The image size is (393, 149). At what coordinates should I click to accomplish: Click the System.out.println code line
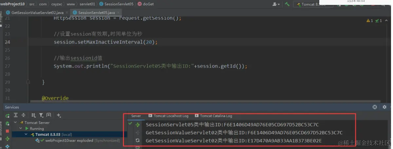pos(150,66)
